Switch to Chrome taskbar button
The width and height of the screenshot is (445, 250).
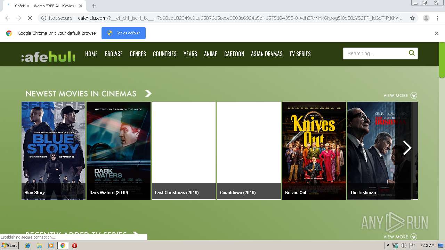click(63, 245)
